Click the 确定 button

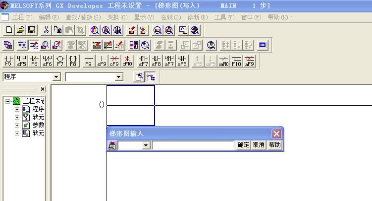tap(243, 145)
